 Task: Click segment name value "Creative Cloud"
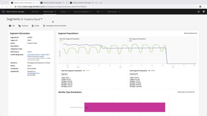point(32,43)
